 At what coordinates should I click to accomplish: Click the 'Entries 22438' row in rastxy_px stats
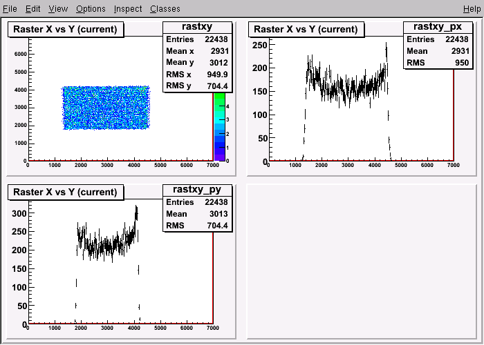point(438,39)
